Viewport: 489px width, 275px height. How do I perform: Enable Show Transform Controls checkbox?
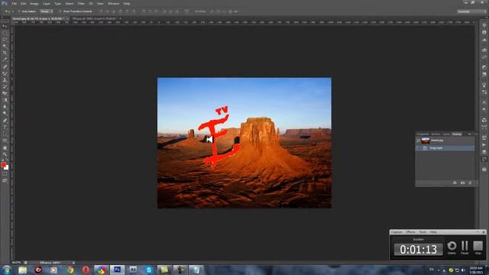coord(60,11)
